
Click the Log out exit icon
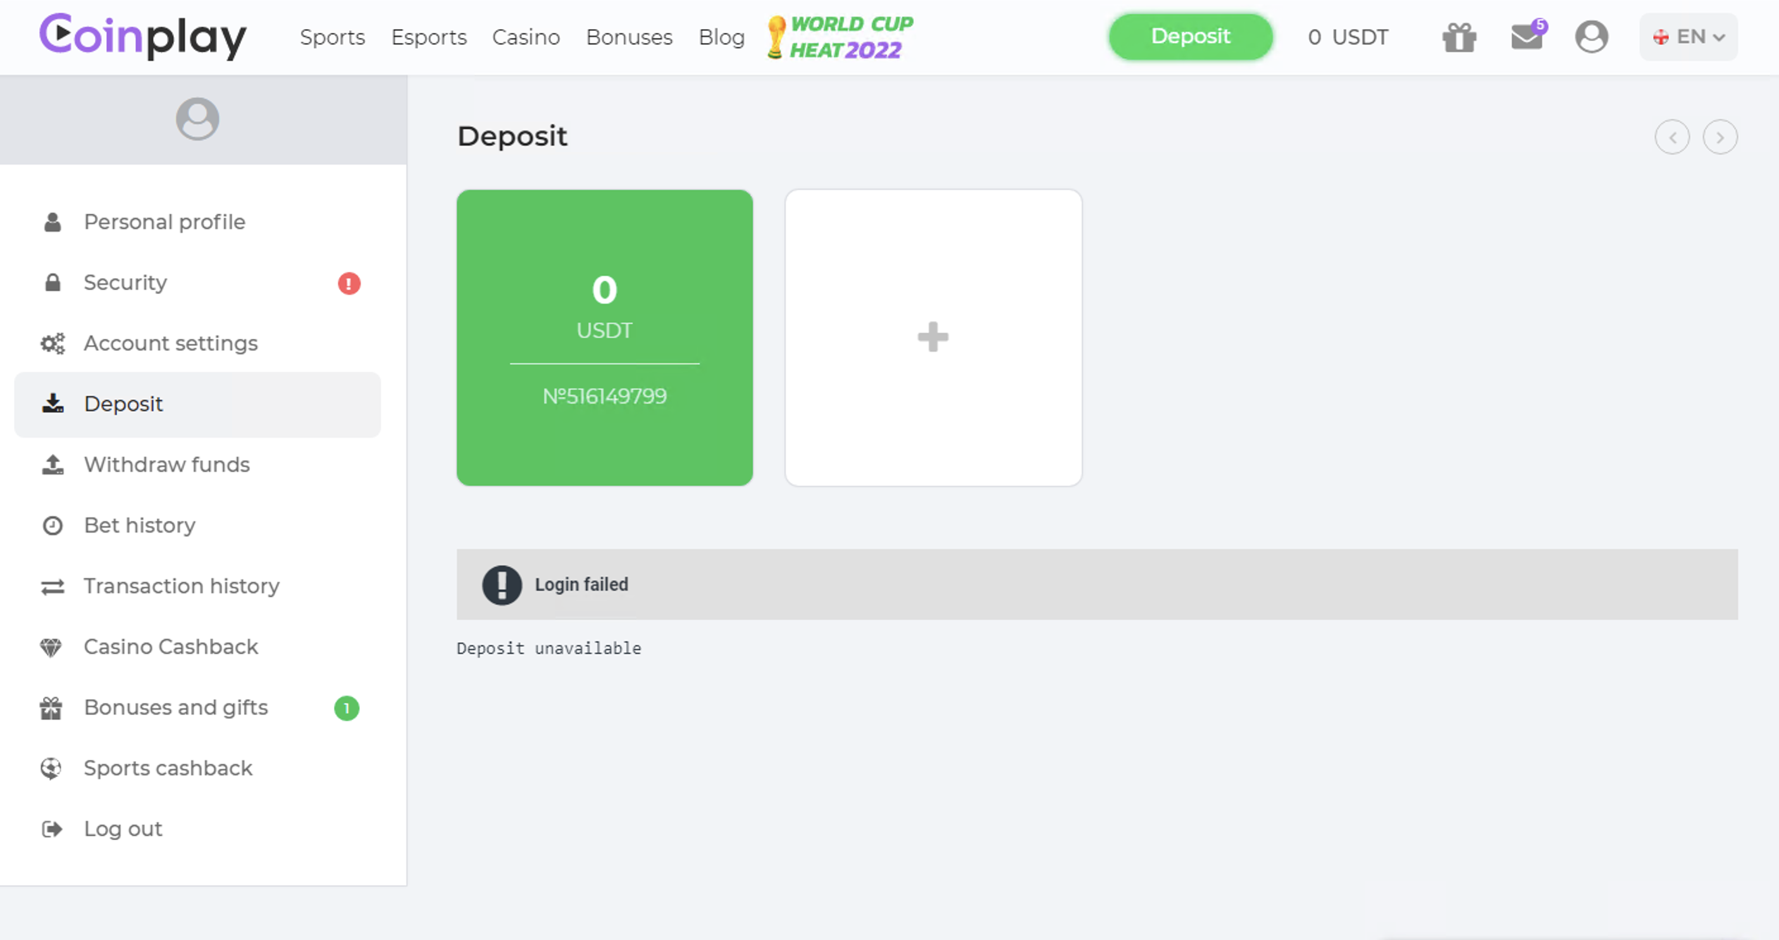point(53,829)
